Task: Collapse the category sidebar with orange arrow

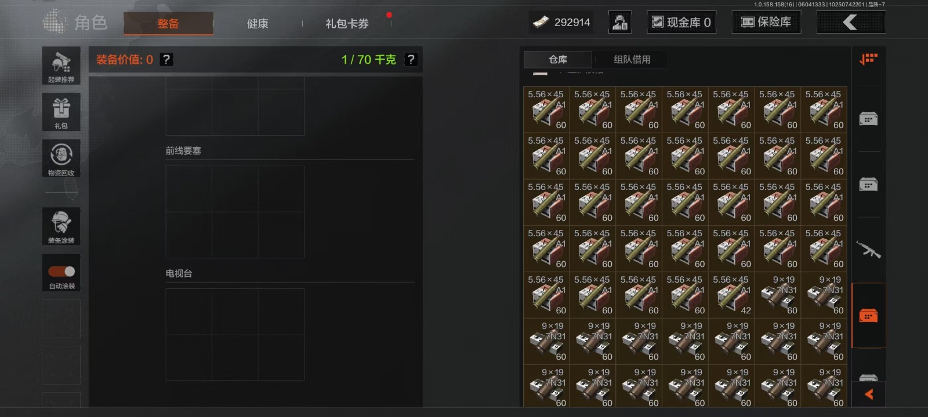Action: tap(868, 394)
